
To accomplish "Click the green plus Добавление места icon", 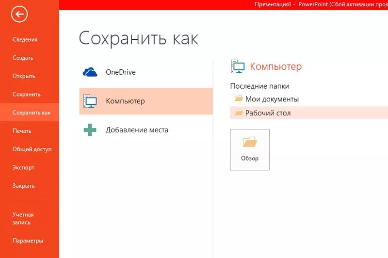I will (x=90, y=130).
